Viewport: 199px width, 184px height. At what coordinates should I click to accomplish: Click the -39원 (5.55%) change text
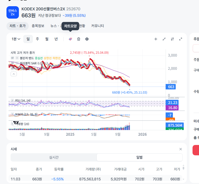pos(74,16)
